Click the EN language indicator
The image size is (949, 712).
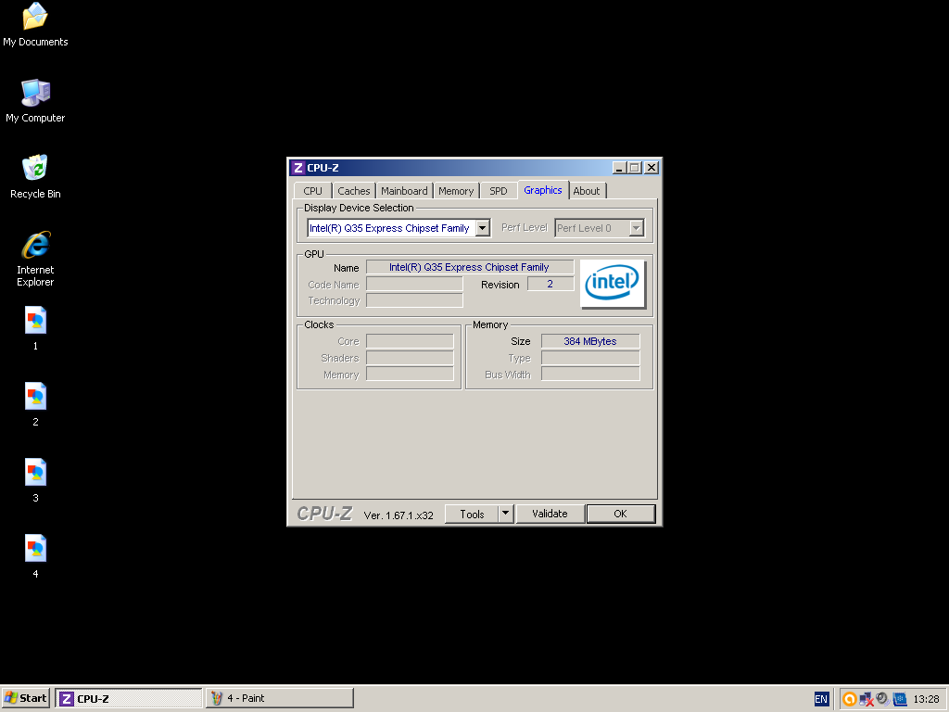point(821,699)
